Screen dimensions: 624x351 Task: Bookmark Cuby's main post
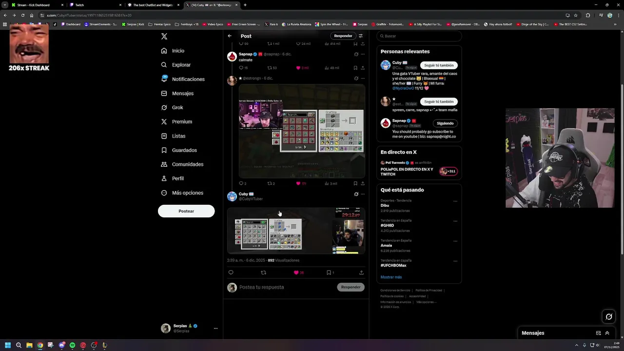[329, 273]
